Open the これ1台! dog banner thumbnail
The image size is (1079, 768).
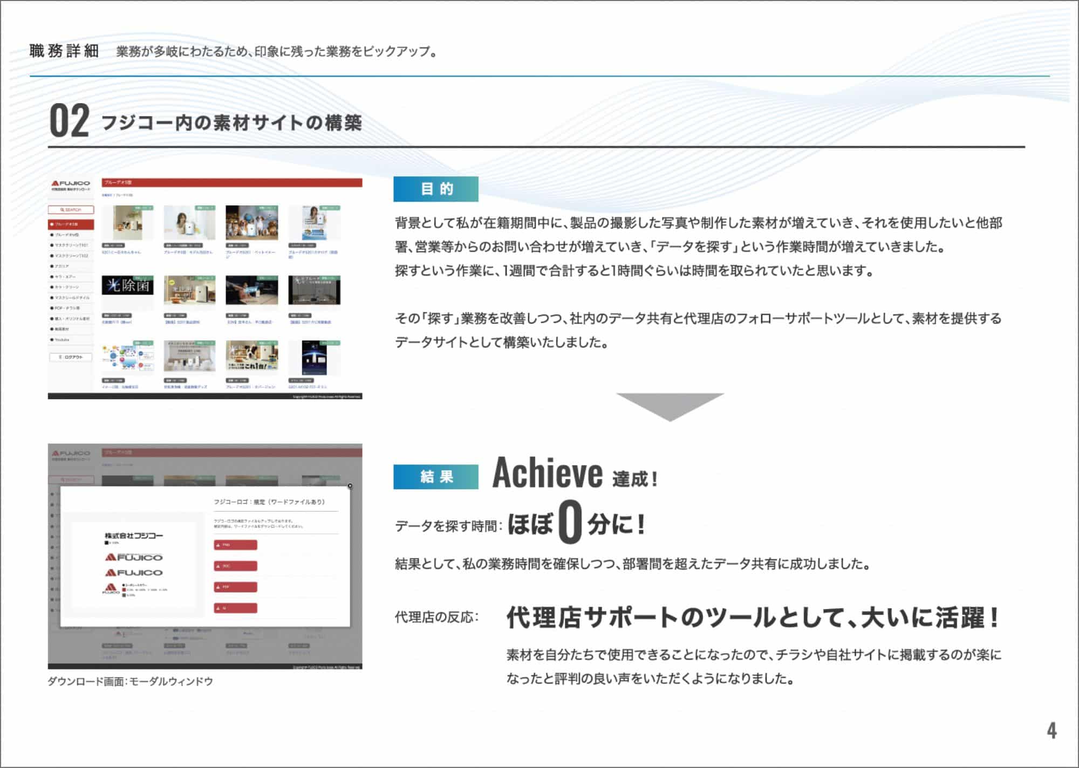251,356
